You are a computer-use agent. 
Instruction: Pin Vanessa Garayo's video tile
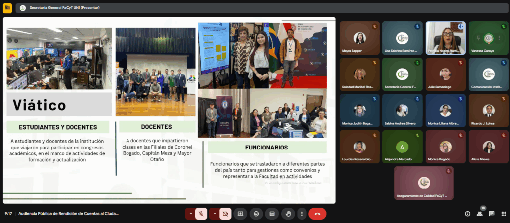tap(478, 38)
